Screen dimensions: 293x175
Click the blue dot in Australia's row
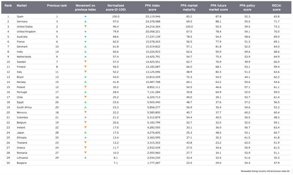point(85,37)
